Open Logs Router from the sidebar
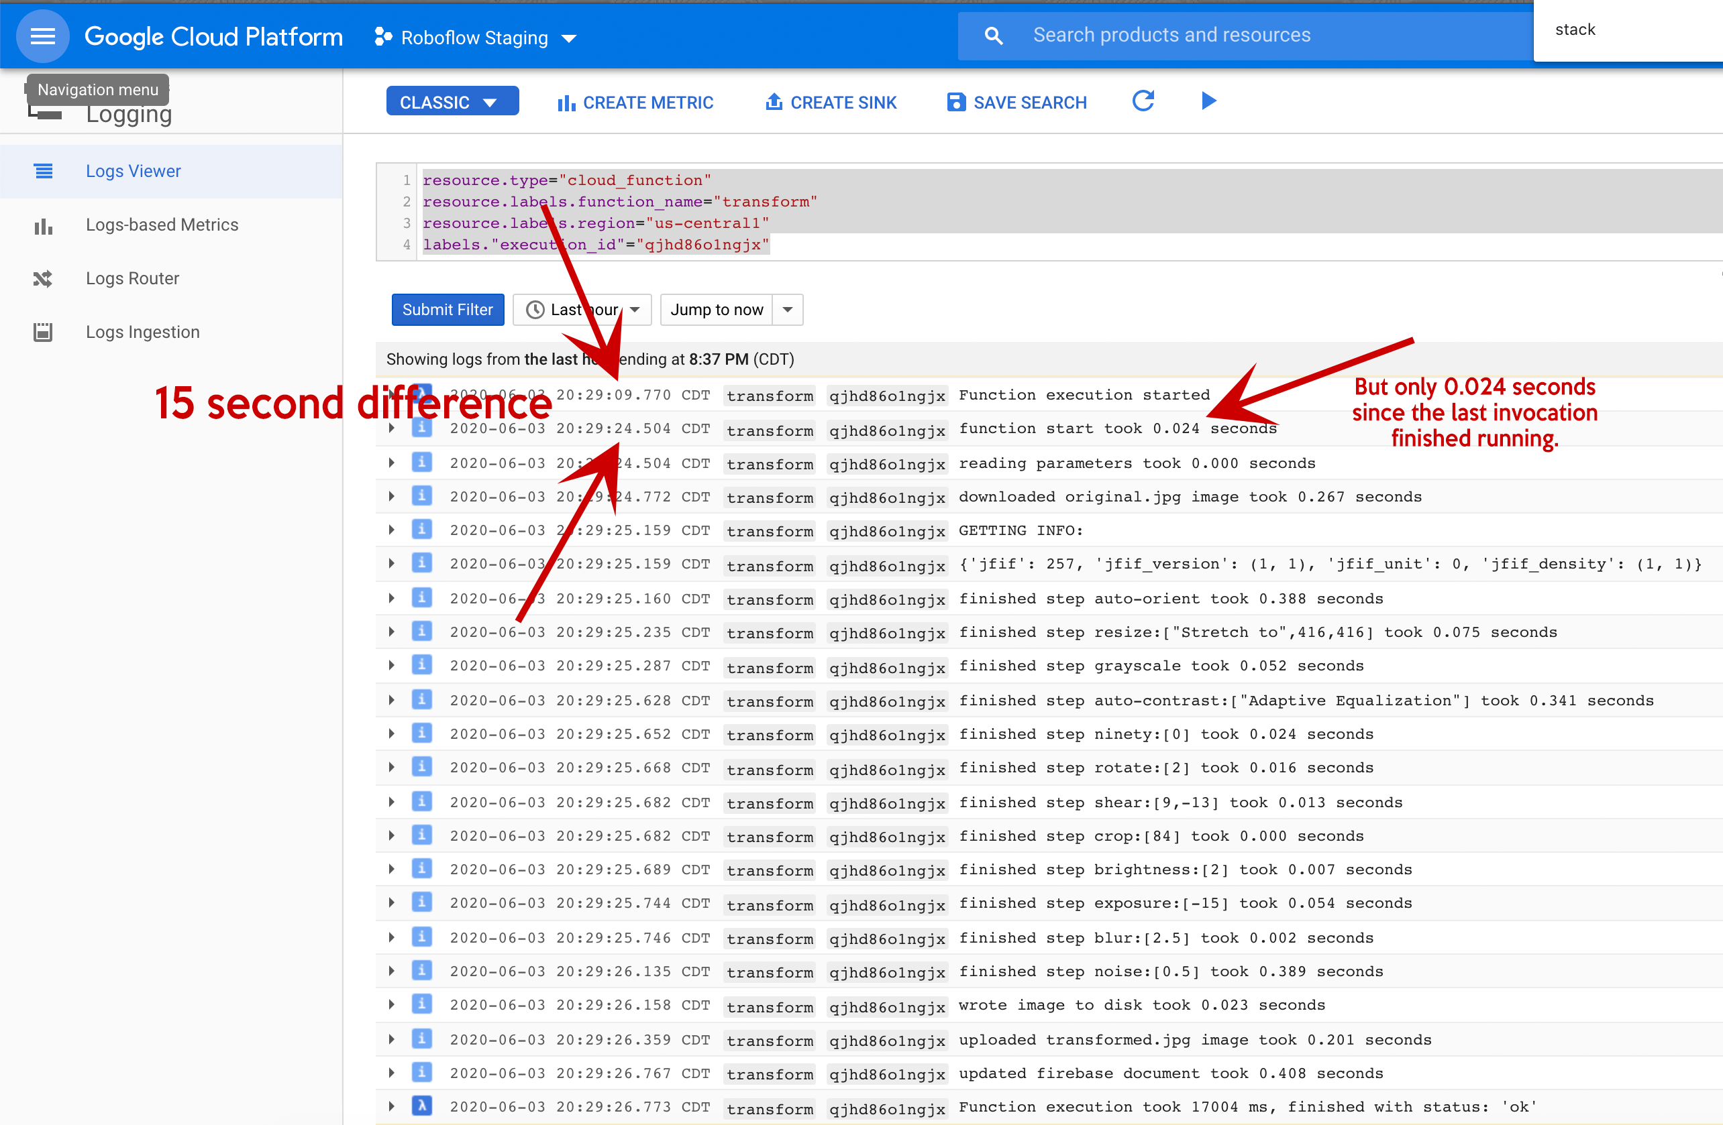 [x=132, y=280]
